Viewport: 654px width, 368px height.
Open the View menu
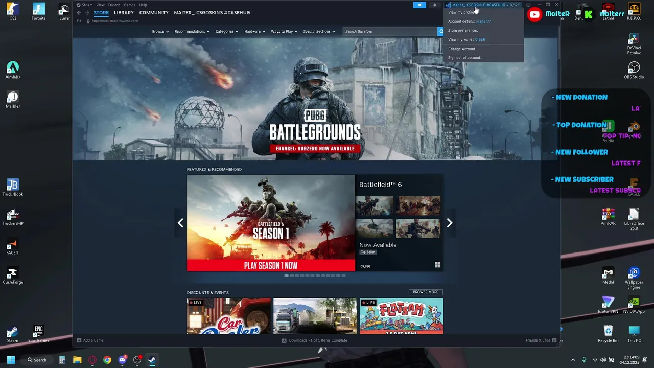(x=100, y=5)
